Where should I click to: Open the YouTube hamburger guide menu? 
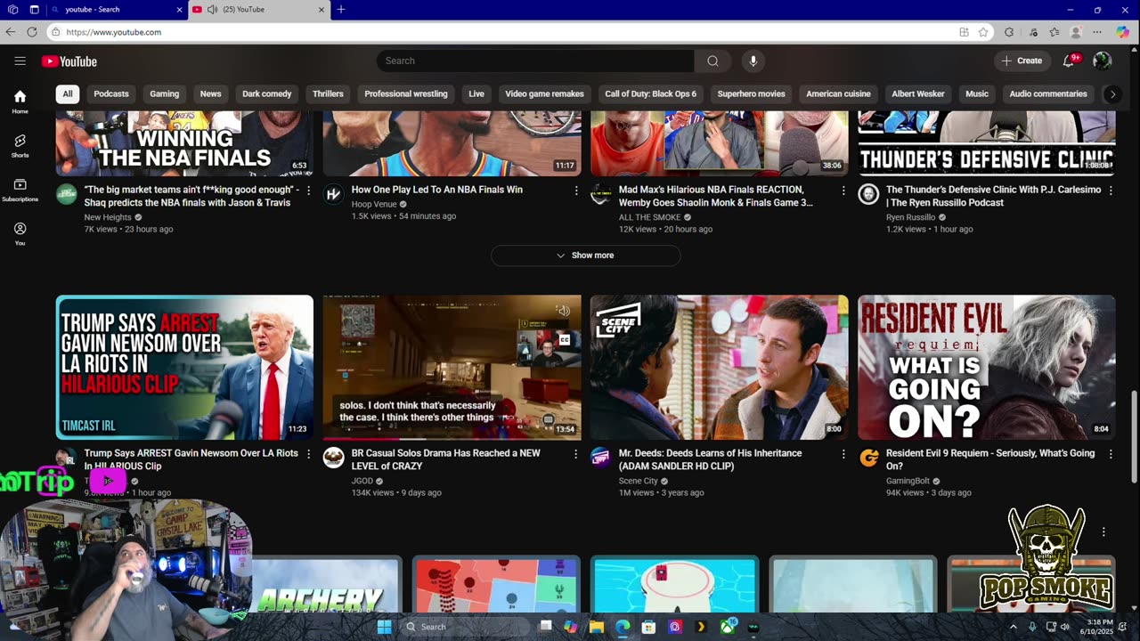point(20,61)
